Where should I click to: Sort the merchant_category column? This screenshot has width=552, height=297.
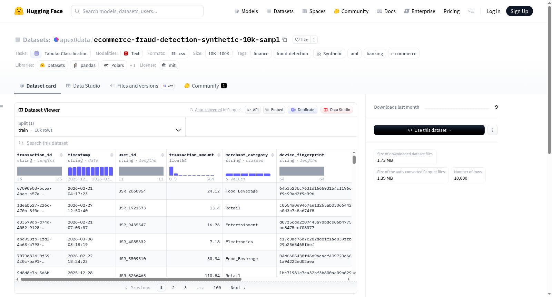(x=273, y=155)
